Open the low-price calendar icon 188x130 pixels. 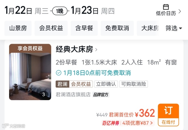[166, 7]
